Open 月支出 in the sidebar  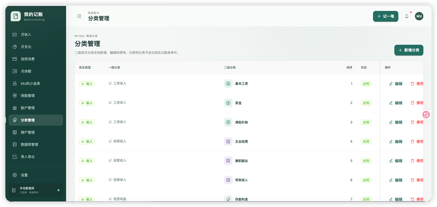[x=36, y=47]
